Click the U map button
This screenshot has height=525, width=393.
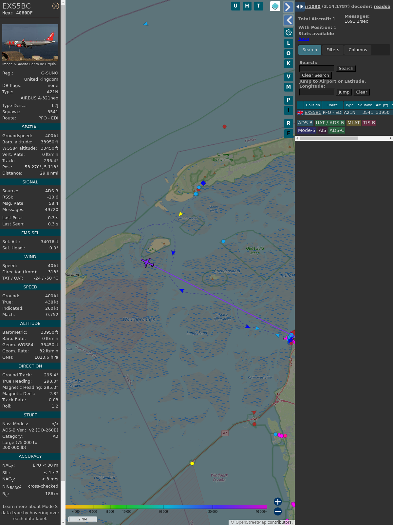(235, 6)
